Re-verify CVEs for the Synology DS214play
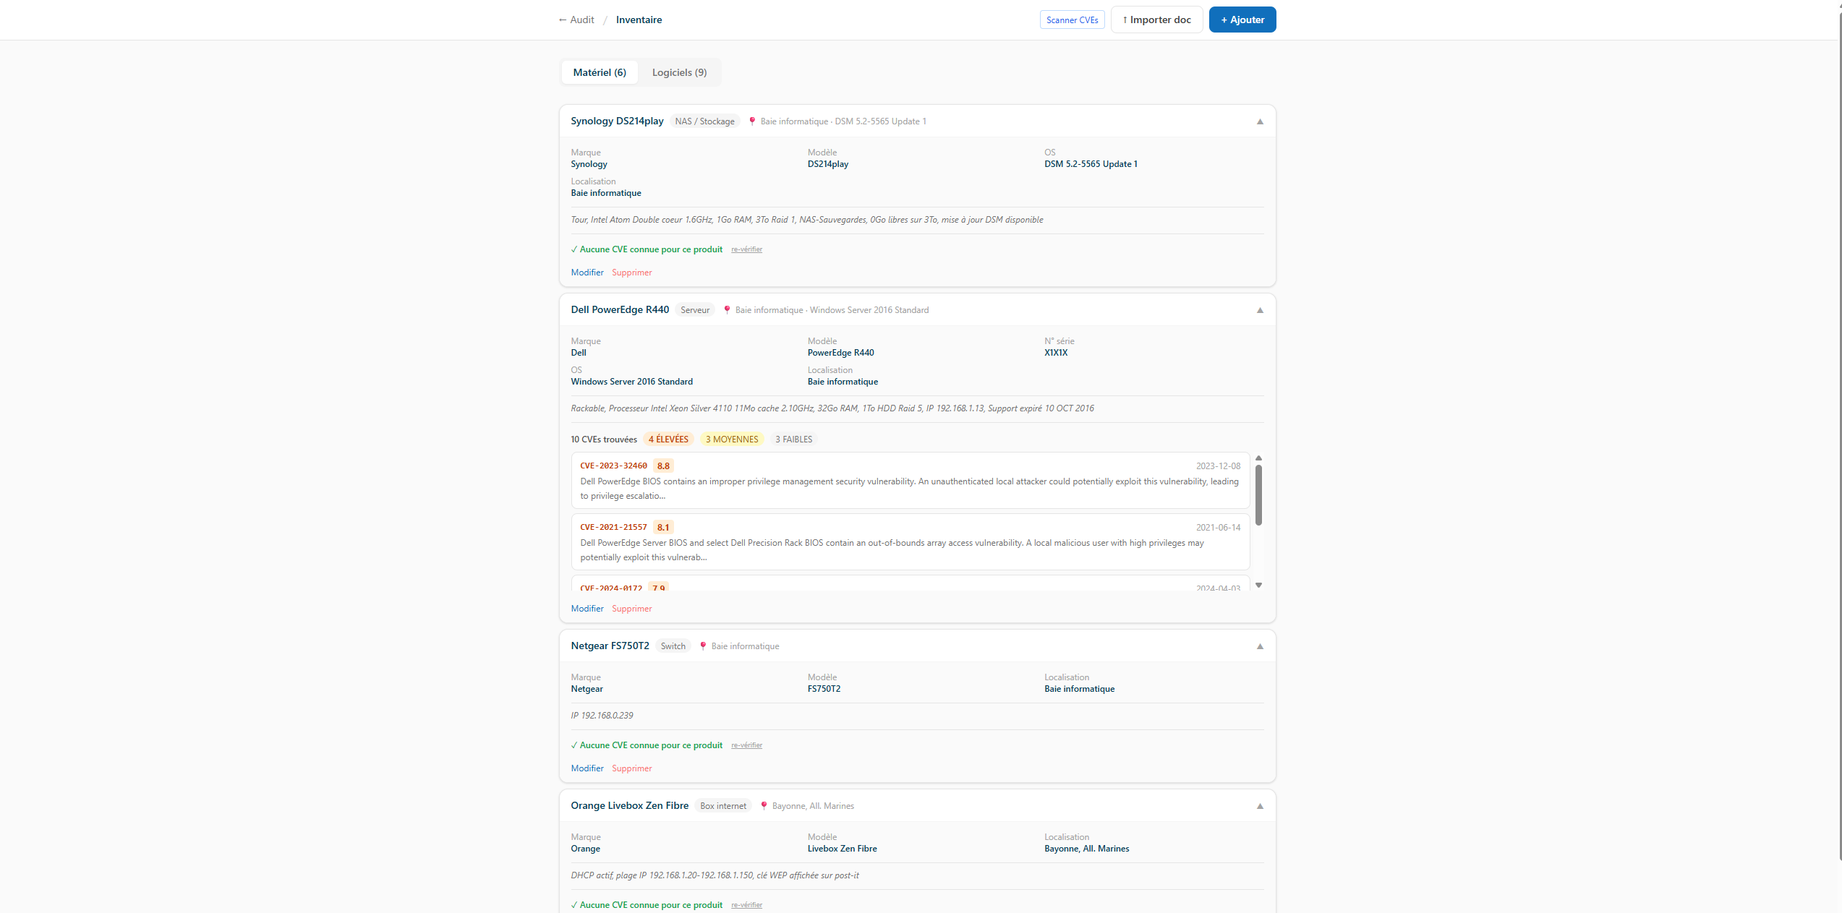 point(746,249)
